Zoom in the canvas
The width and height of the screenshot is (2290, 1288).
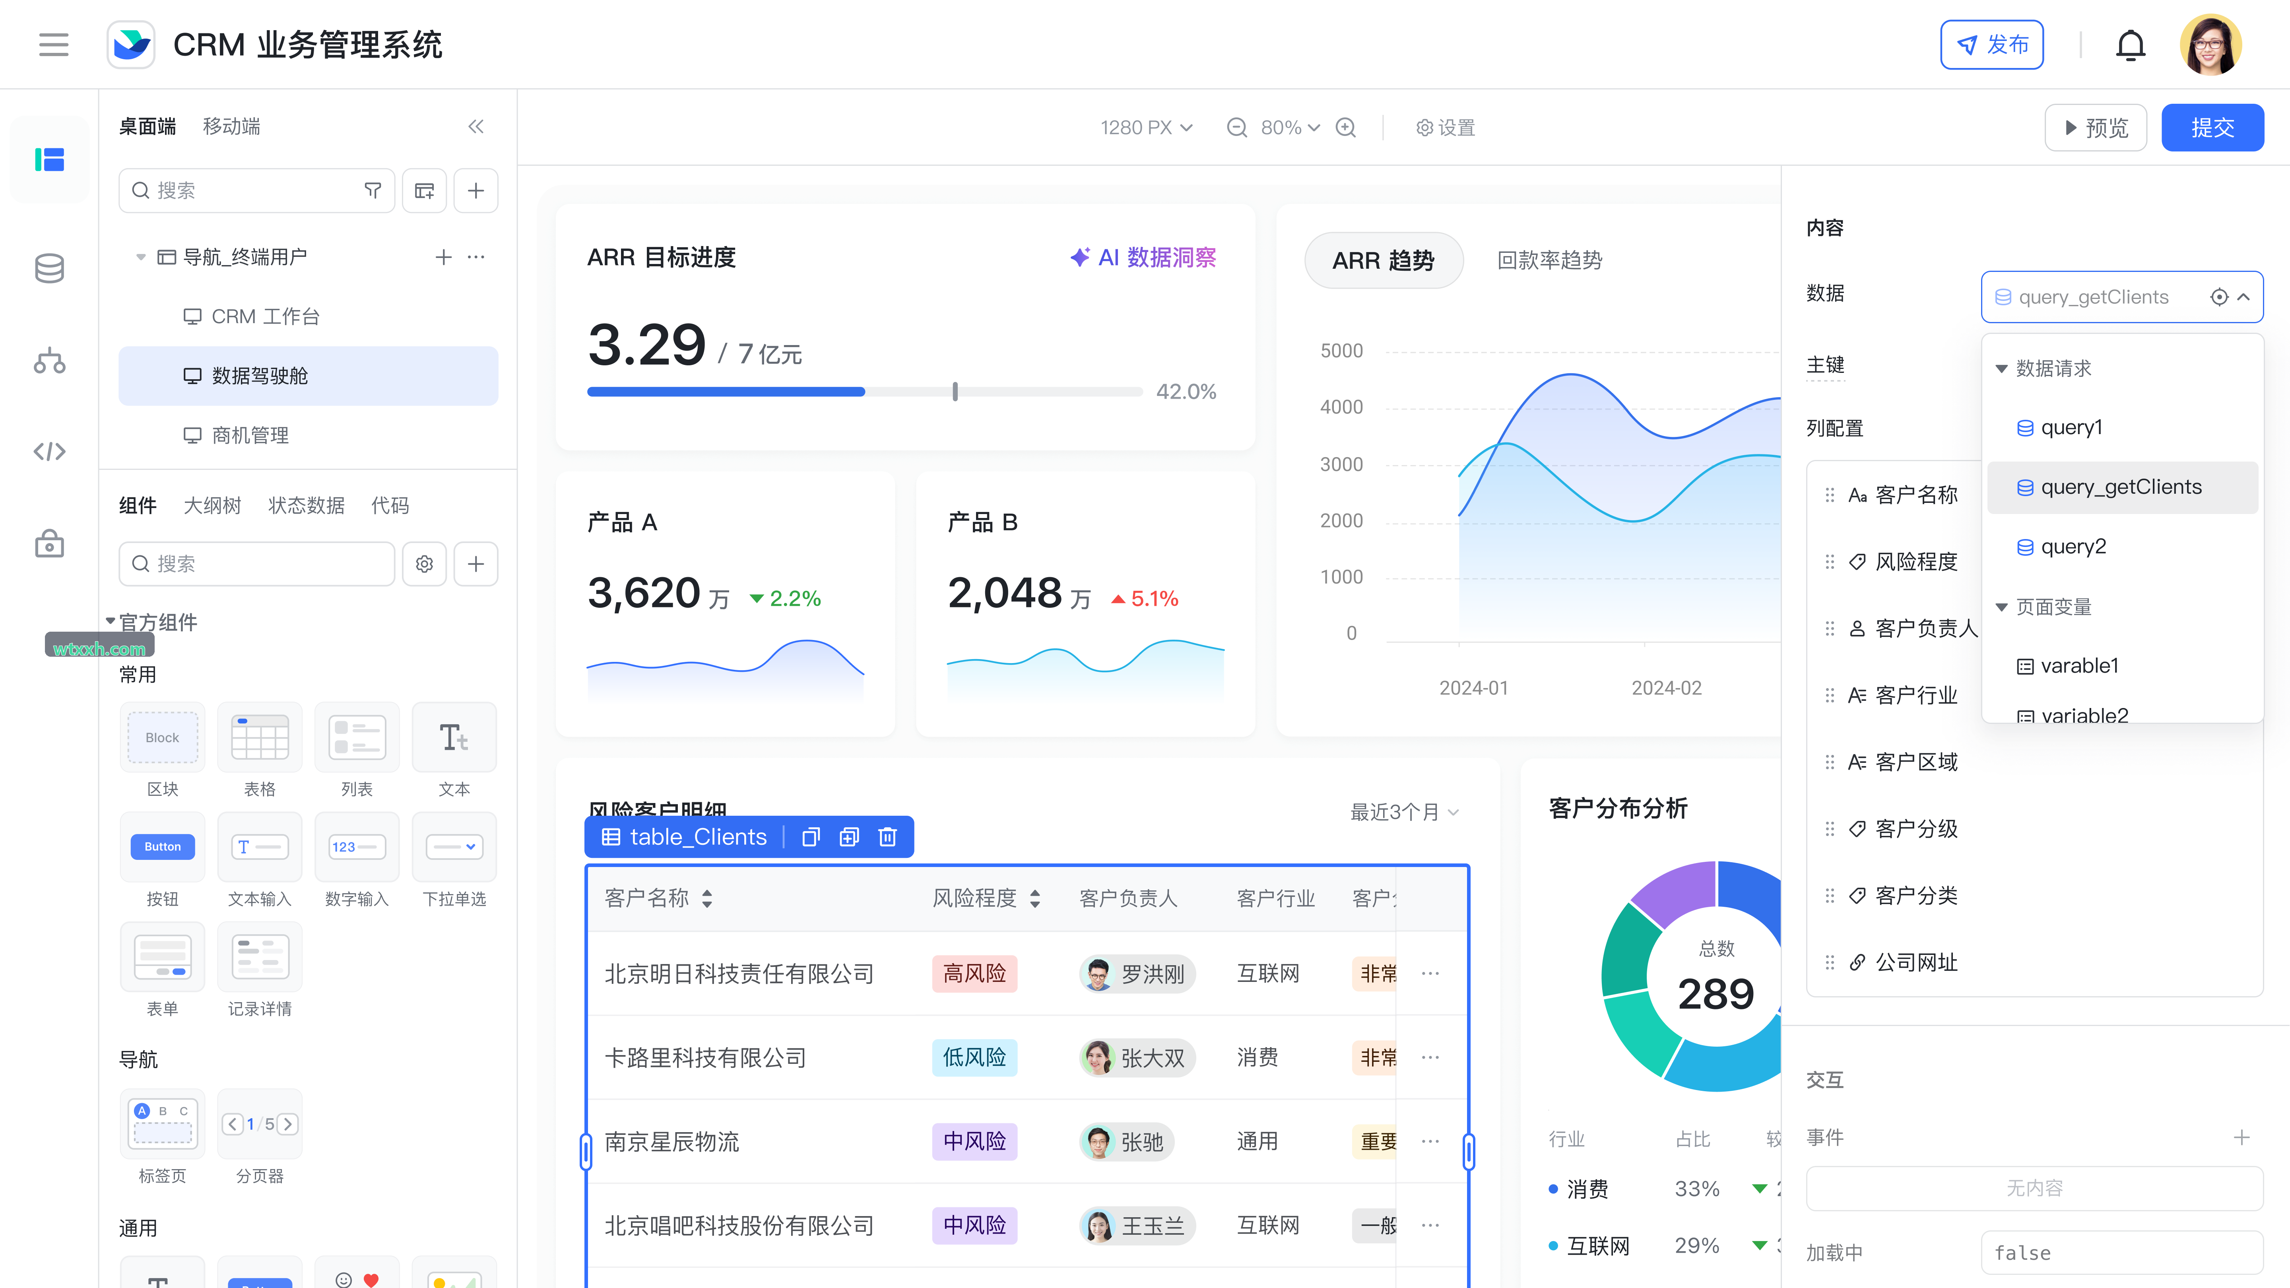(x=1346, y=127)
